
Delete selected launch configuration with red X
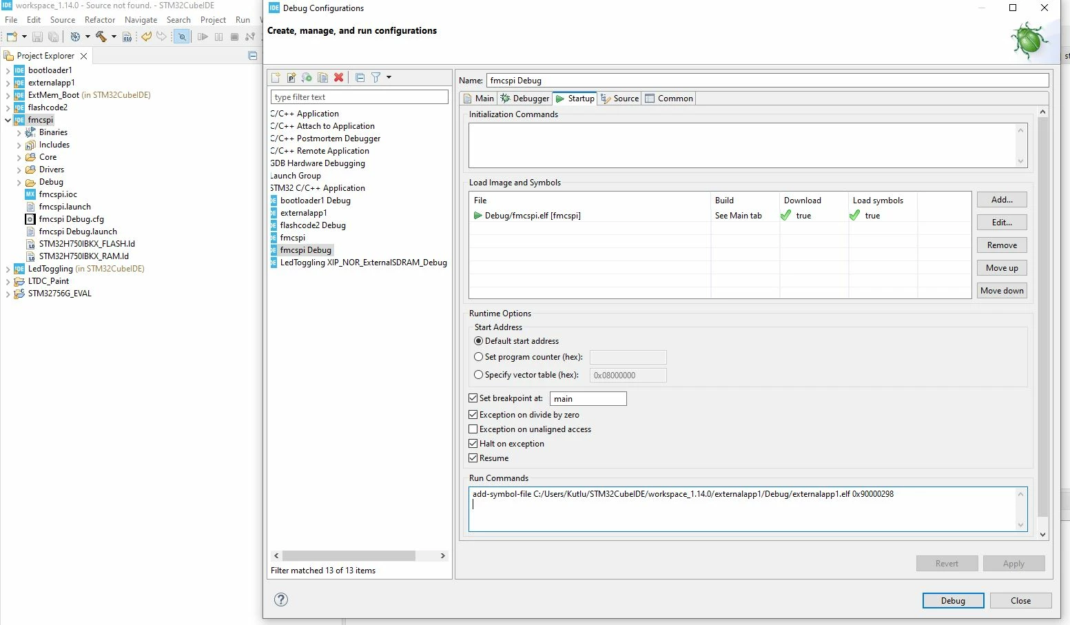point(338,78)
